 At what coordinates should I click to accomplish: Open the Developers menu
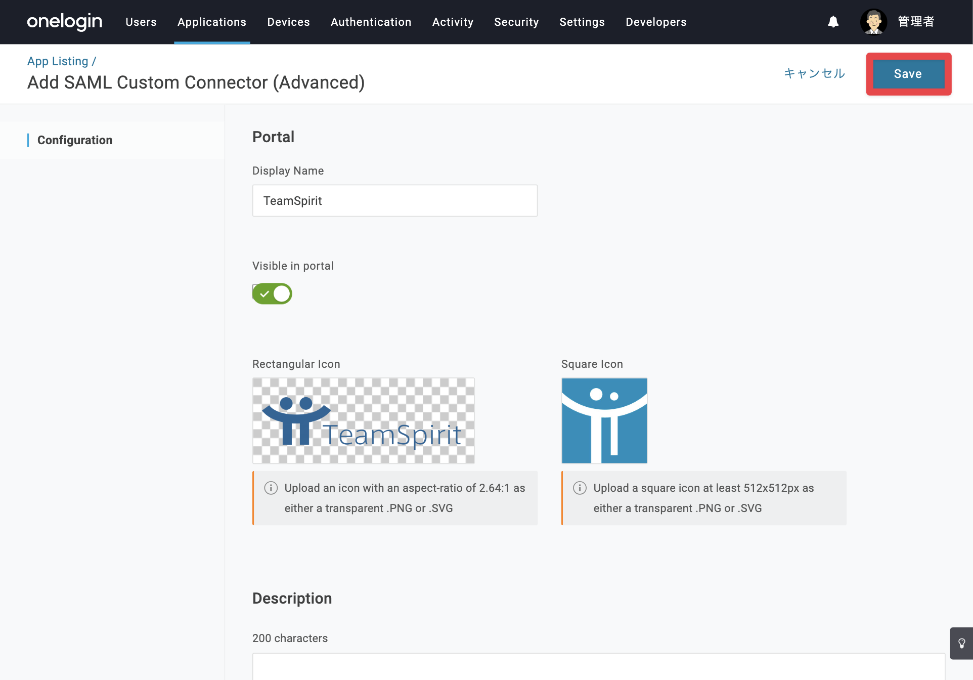point(656,22)
